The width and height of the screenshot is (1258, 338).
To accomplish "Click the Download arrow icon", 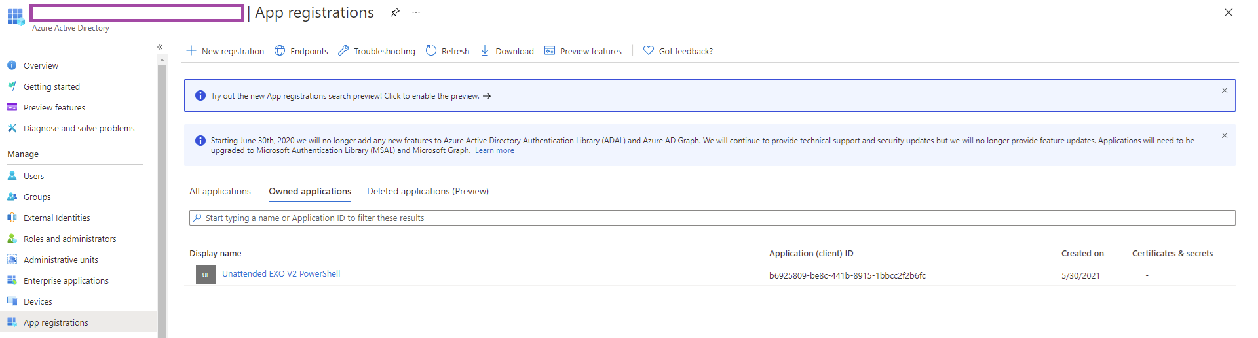I will point(485,50).
